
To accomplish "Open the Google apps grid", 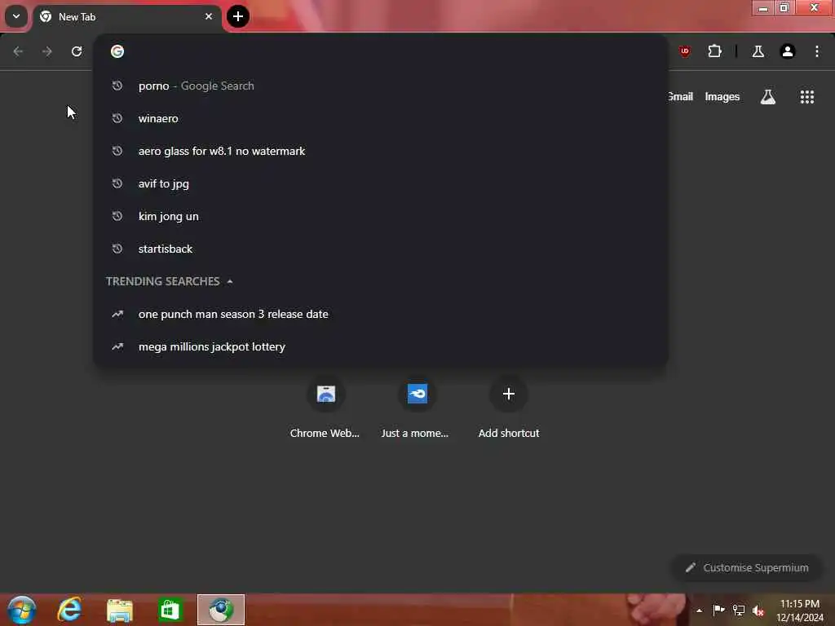I will tap(806, 97).
